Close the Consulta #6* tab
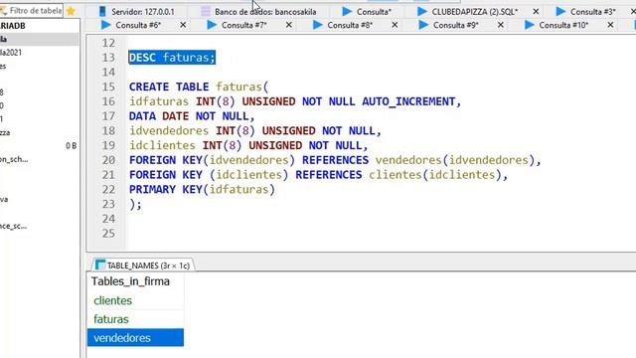 183,25
